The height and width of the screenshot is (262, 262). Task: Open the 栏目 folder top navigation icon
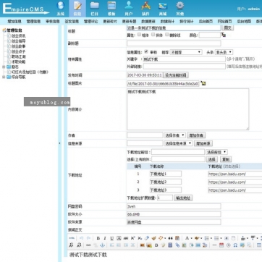click(94, 8)
